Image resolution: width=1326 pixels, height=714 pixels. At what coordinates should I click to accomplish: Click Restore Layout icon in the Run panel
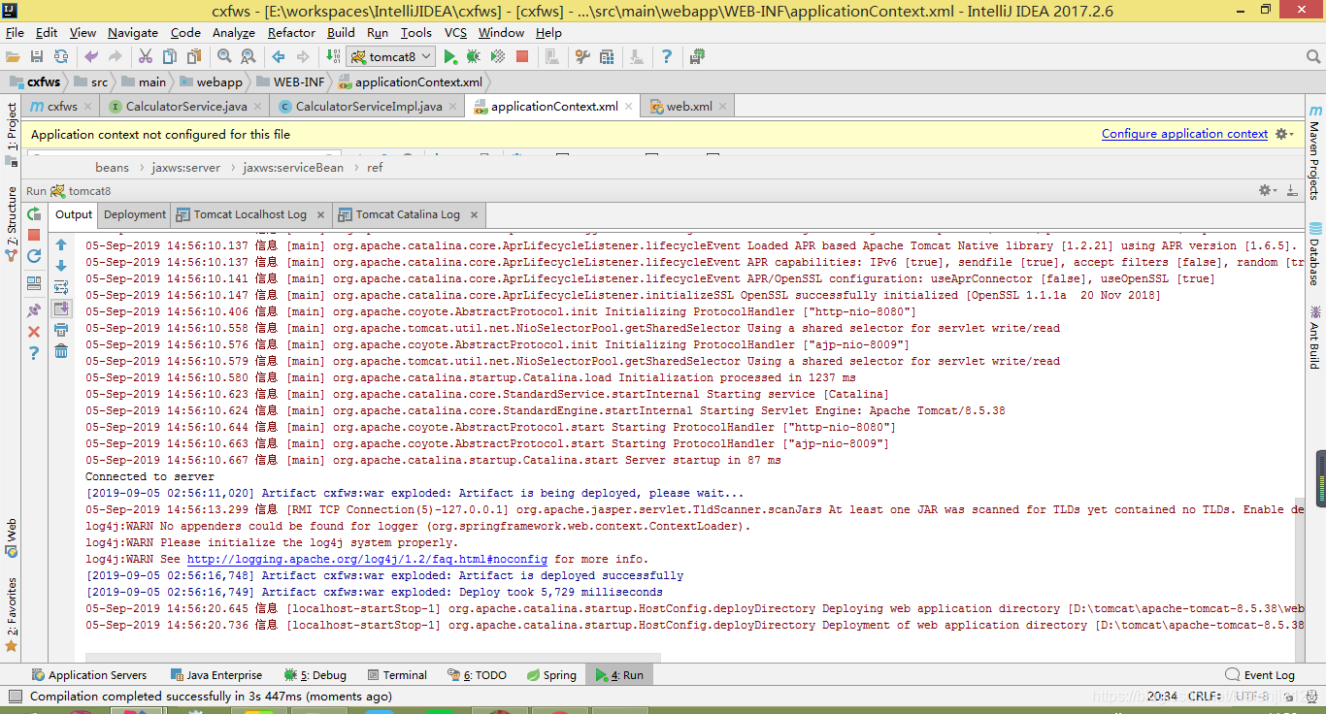pyautogui.click(x=34, y=283)
